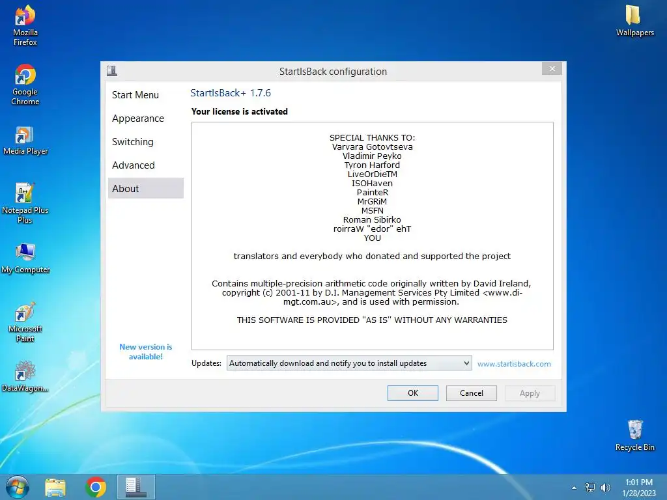Switch to the Advanced tab

145,165
